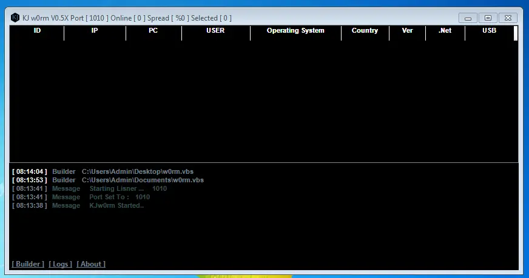Select the Ver column header

click(407, 31)
